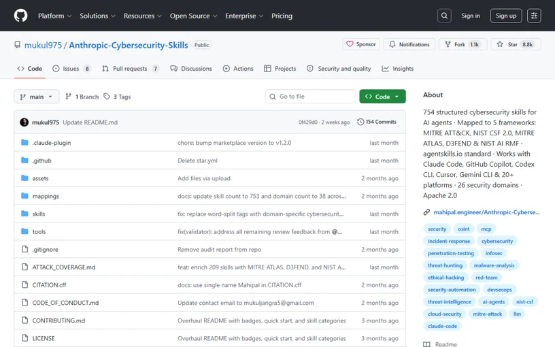The image size is (555, 347).
Task: Click the heart Sponsor button
Action: [x=361, y=44]
